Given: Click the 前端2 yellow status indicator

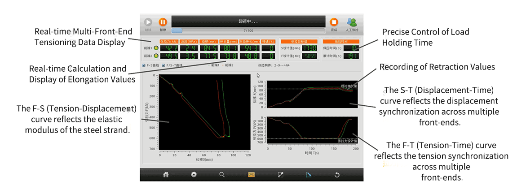Looking at the screenshot, I should click(156, 56).
